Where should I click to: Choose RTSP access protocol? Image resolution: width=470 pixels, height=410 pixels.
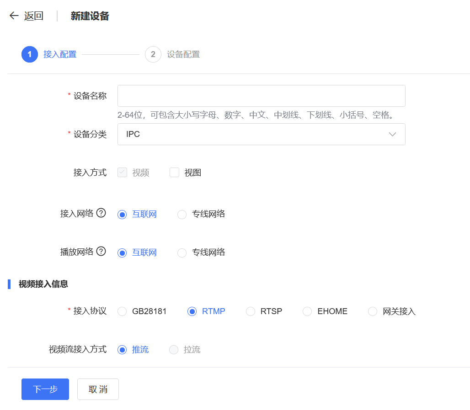coord(251,311)
